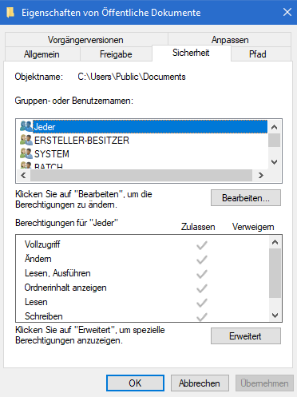Viewport: 297px width, 397px height.
Task: Open Erweitert special permissions
Action: coord(246,336)
